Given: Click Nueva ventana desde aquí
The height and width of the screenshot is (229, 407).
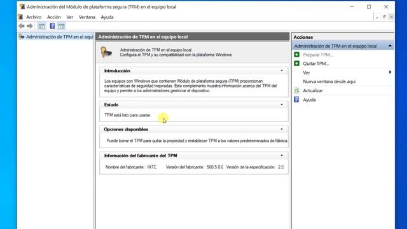Looking at the screenshot, I should [329, 81].
